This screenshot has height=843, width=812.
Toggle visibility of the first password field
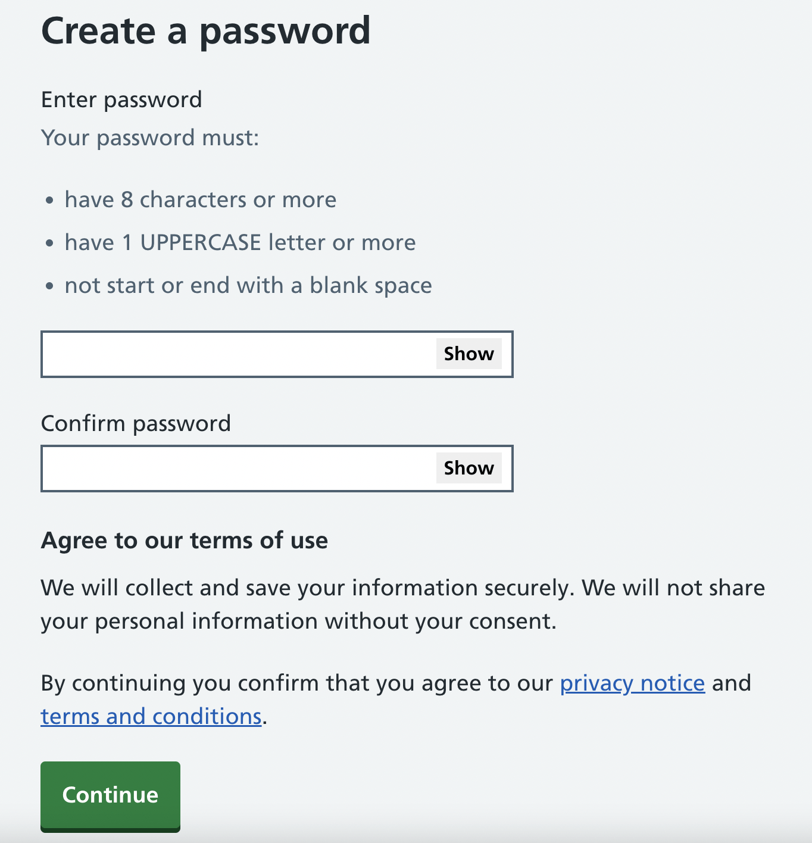click(468, 354)
